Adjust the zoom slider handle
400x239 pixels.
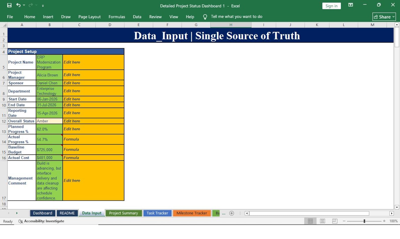point(364,221)
